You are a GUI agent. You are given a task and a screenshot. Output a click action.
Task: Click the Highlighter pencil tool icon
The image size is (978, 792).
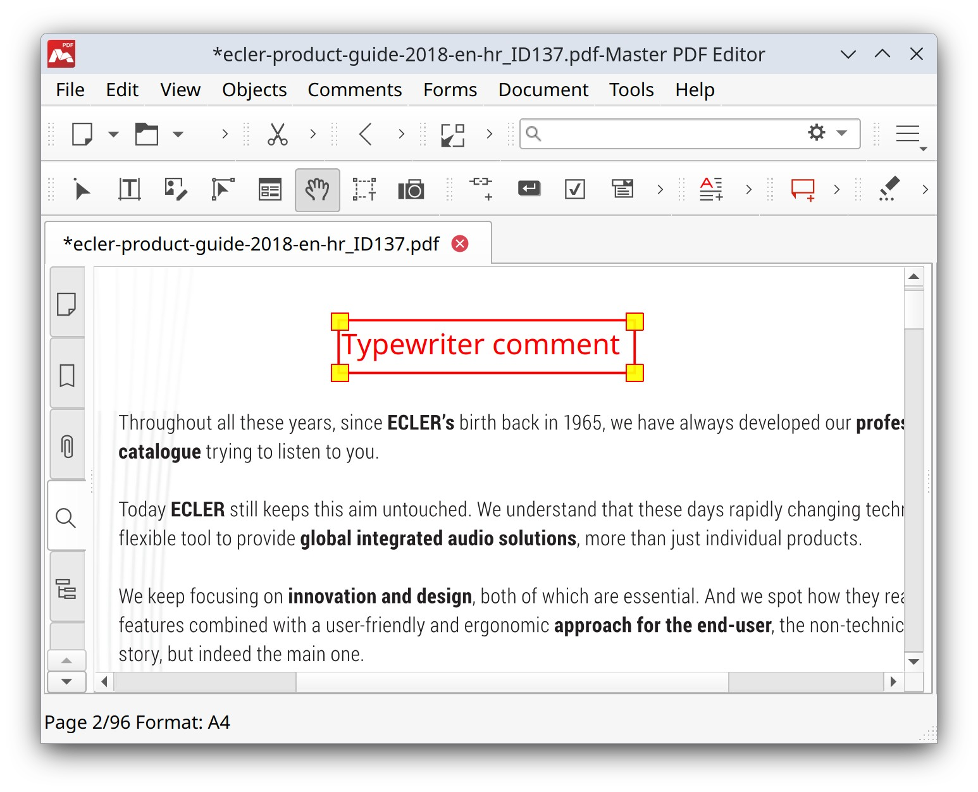point(889,189)
